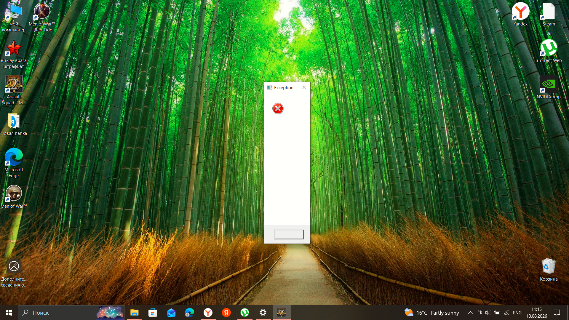
Task: Open the volume control in system tray
Action: [488, 313]
